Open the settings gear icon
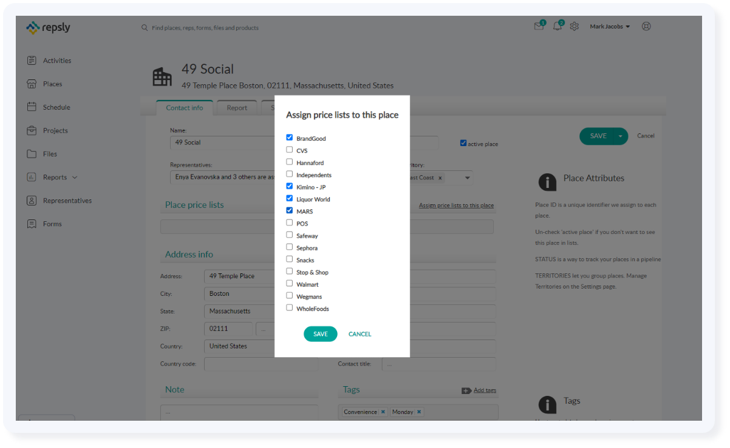 (x=575, y=27)
